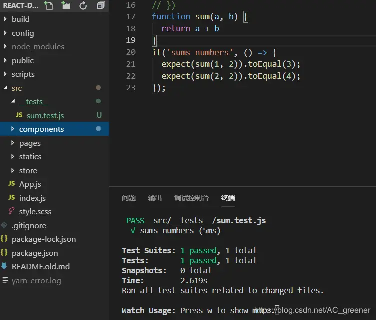Screen dimensions: 376x320
Task: Click the JS icon beside App.js
Action: click(x=12, y=183)
